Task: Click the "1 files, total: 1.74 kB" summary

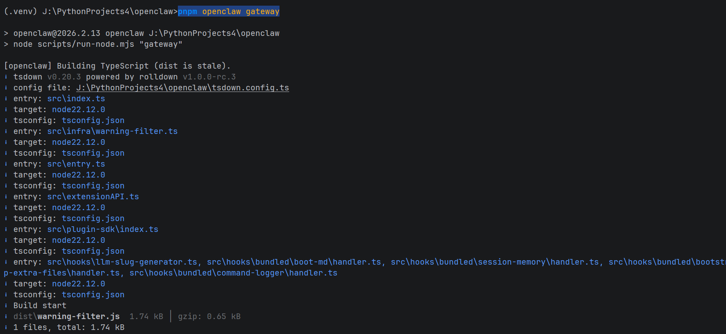Action: pos(69,328)
